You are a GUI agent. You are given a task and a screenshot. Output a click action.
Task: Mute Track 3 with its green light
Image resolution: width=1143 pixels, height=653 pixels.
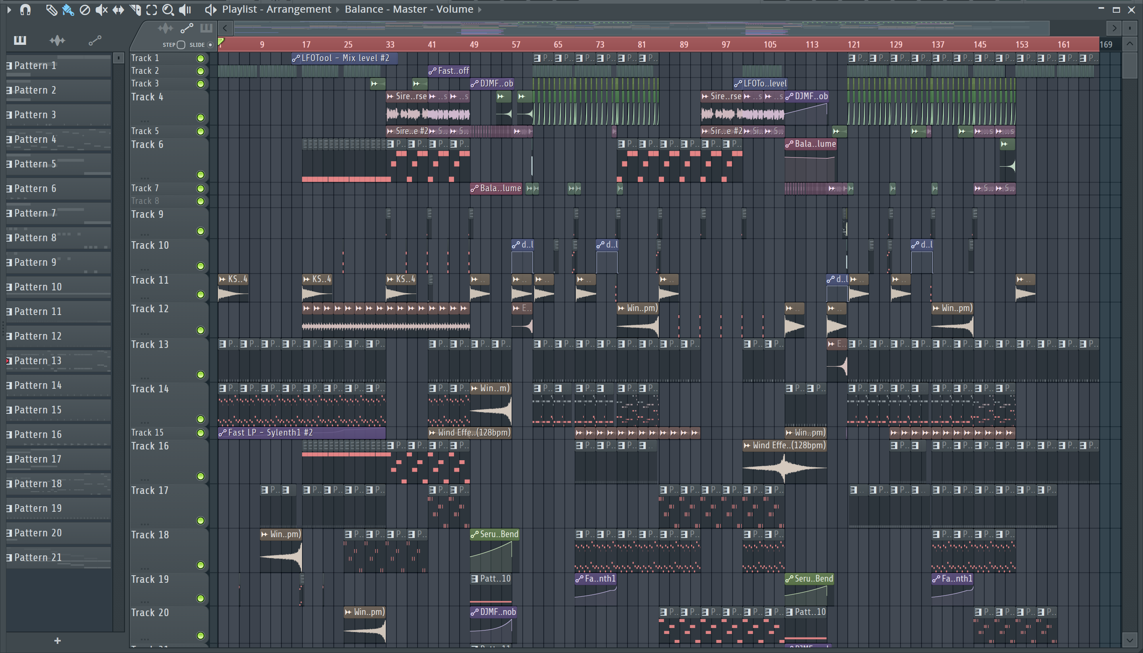click(x=200, y=84)
